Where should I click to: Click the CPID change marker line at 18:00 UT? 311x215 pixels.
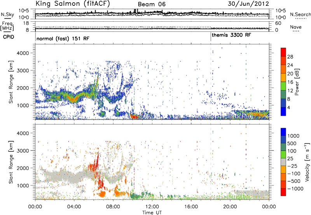tap(211, 37)
